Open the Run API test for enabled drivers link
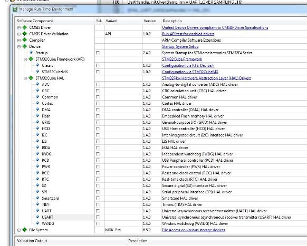Viewport: 307px width, 246px height. 188,34
